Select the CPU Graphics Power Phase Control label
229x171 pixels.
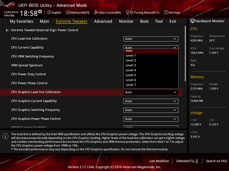36,119
